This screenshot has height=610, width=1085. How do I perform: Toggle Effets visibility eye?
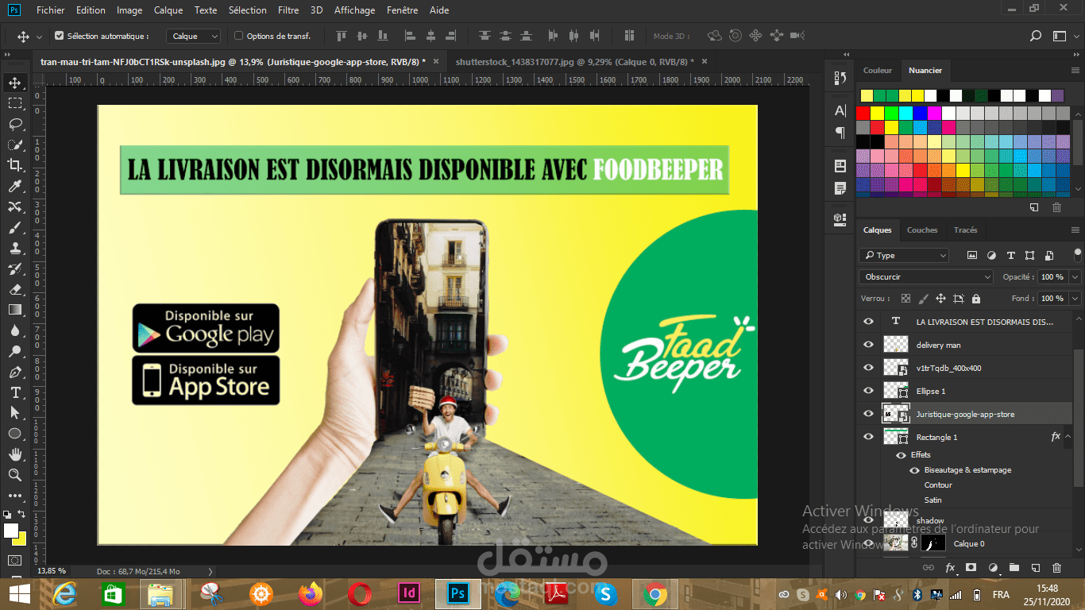(901, 455)
